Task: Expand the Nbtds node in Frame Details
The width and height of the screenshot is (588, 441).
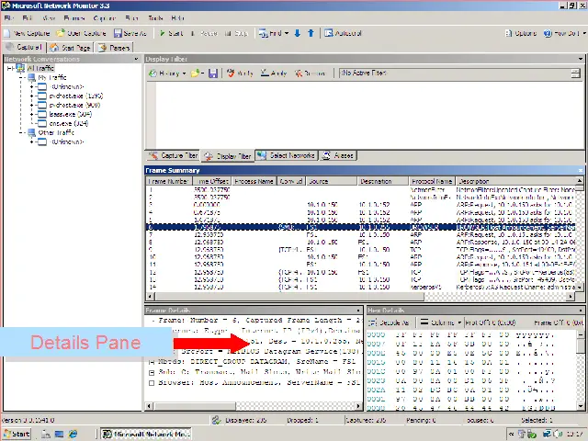Action: (152, 362)
